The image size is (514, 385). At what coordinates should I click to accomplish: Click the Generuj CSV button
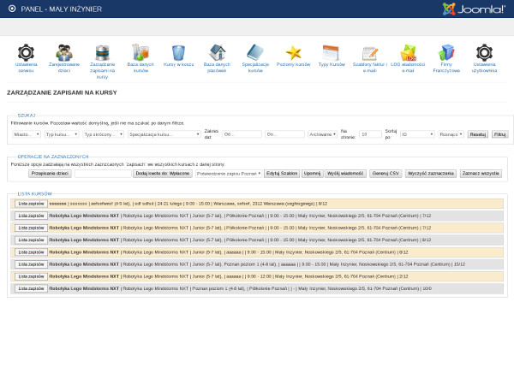click(x=385, y=173)
